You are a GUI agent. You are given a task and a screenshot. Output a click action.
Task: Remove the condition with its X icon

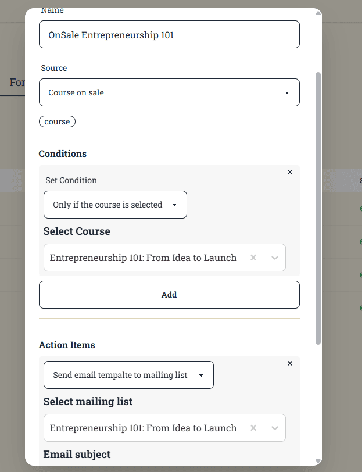click(290, 172)
